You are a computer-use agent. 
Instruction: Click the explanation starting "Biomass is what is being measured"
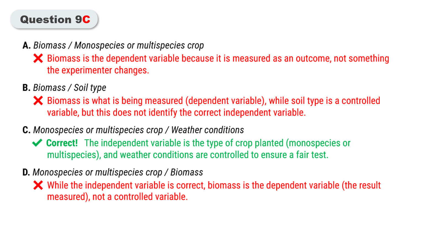pyautogui.click(x=213, y=107)
